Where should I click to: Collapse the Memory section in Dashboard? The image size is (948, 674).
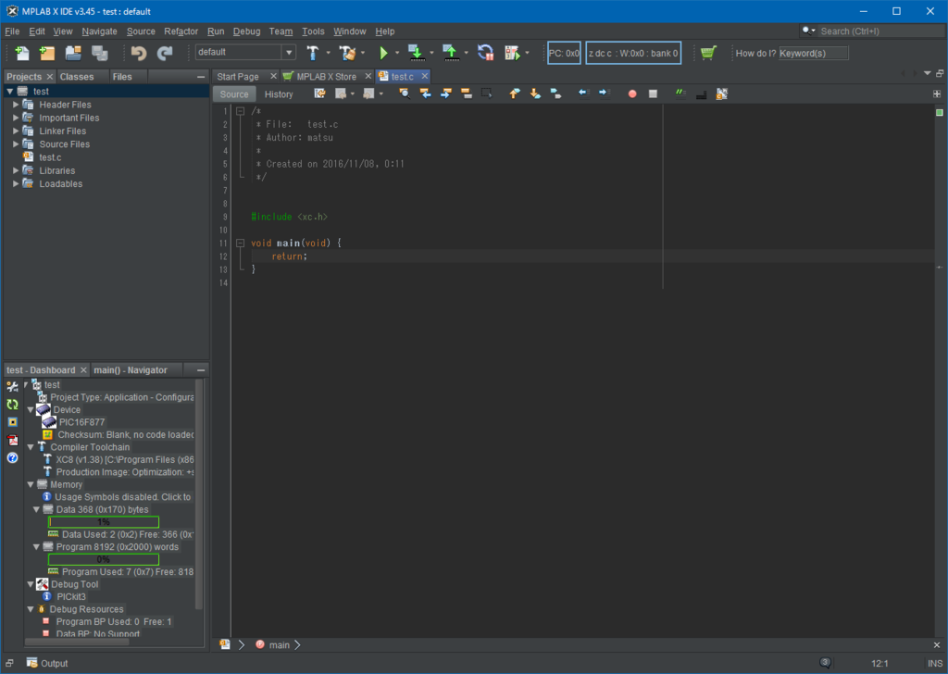(x=31, y=485)
